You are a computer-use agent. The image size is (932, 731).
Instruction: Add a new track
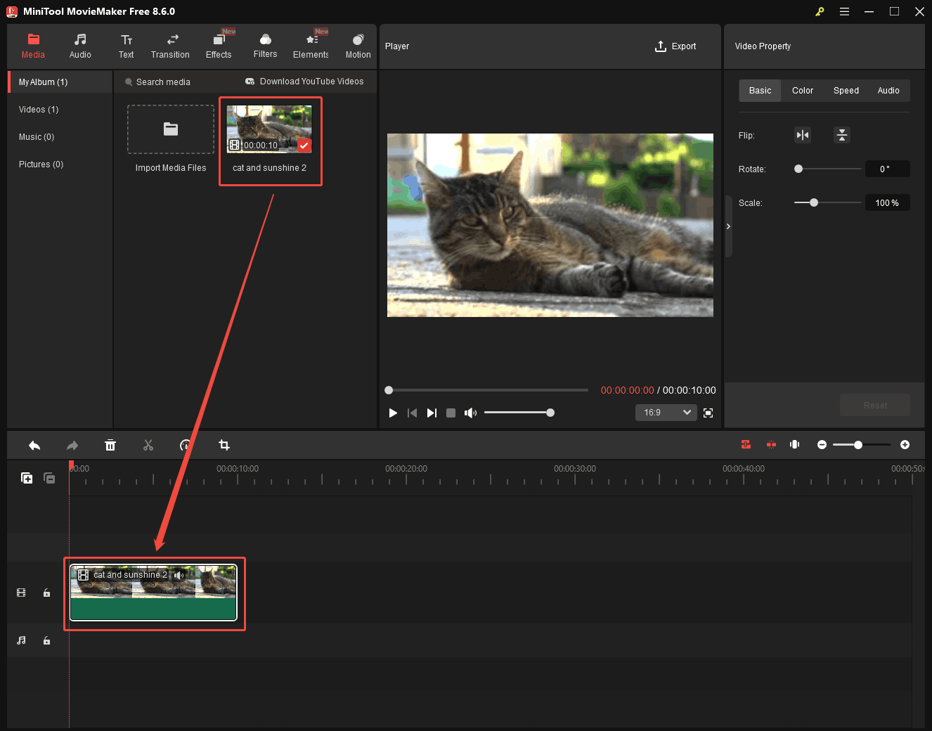(x=27, y=478)
